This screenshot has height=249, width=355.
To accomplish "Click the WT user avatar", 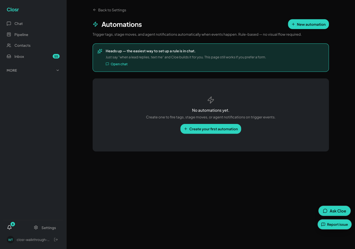I will pyautogui.click(x=11, y=240).
